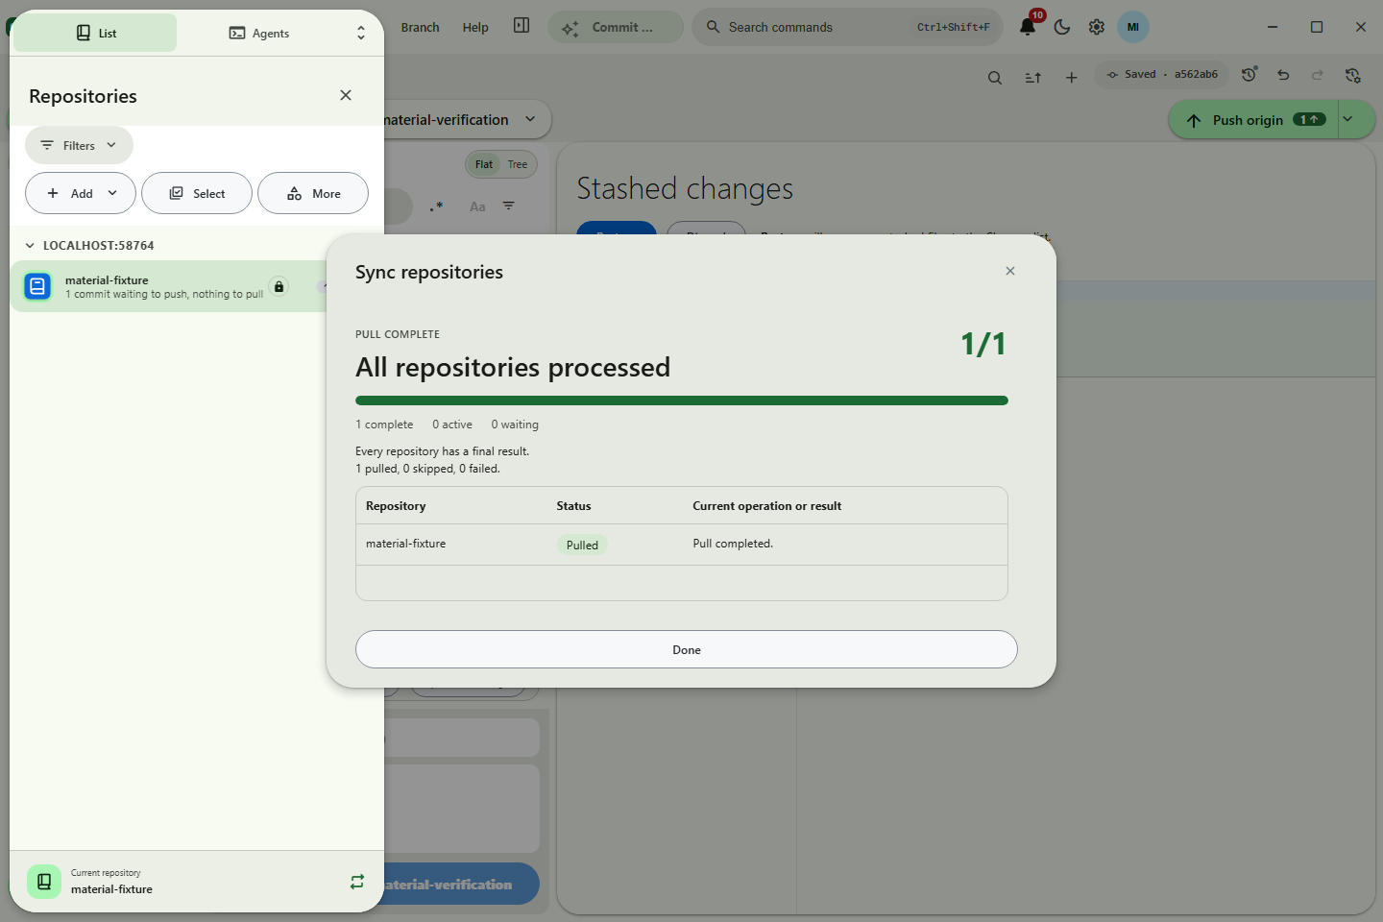
Task: Click the Done button
Action: [686, 649]
